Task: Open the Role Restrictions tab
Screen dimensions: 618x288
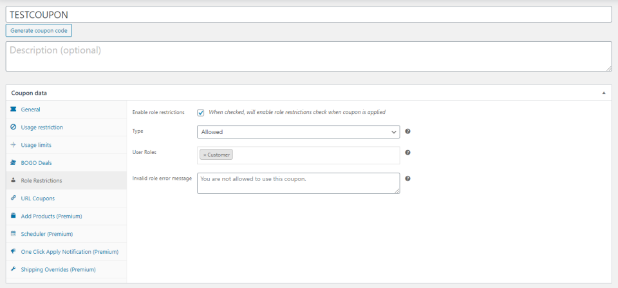Action: coord(41,180)
